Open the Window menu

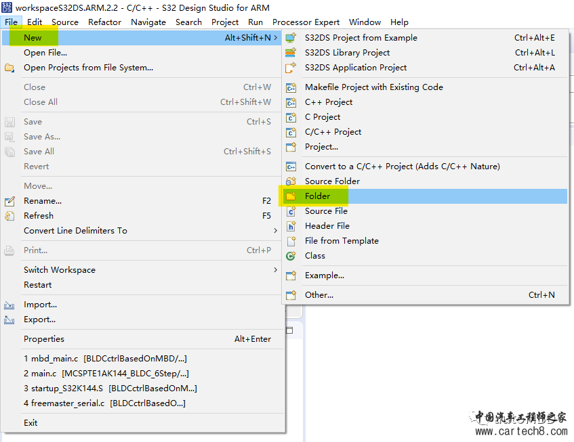click(x=365, y=22)
